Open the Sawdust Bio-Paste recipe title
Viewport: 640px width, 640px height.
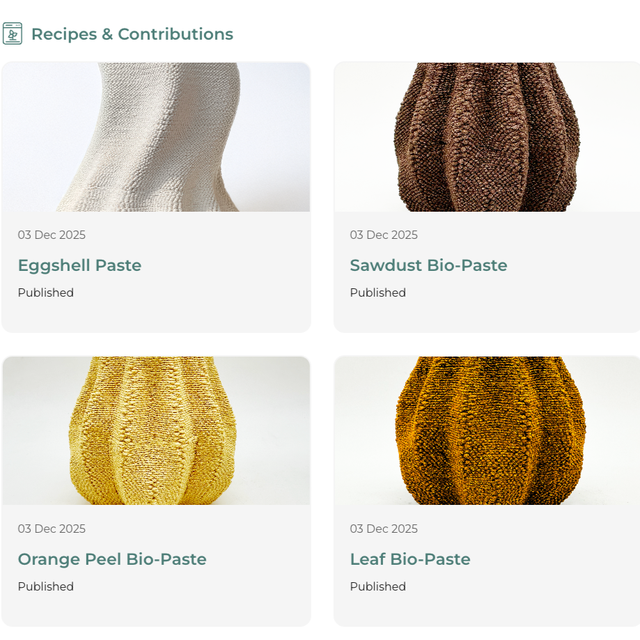pyautogui.click(x=428, y=265)
